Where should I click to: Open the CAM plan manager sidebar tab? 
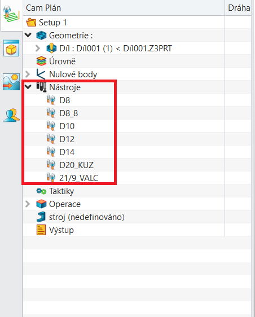click(x=11, y=15)
